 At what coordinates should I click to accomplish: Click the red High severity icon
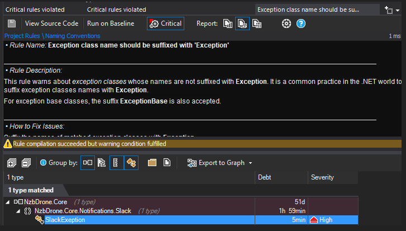point(314,220)
